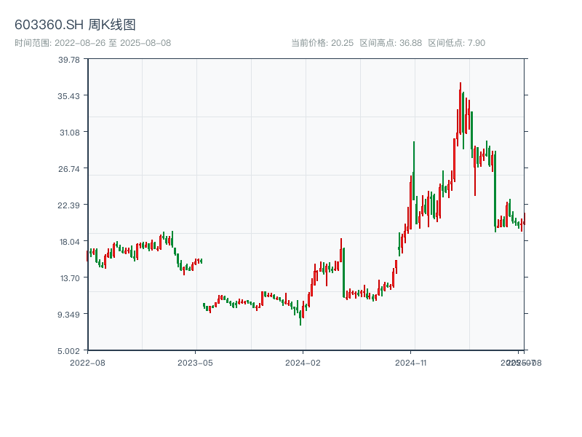Select the time range text 2022-08-26 至 2025-08-08
582x437 pixels.
coord(113,43)
